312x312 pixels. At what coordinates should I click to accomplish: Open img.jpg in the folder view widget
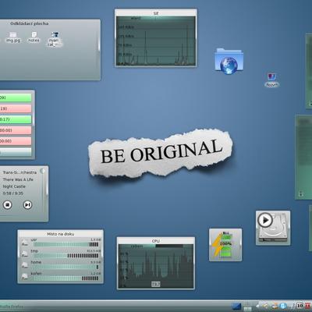tap(13, 37)
